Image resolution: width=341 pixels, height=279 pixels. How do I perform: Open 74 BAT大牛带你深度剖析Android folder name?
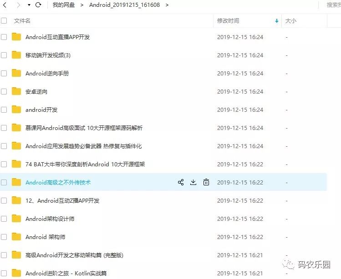click(x=85, y=164)
